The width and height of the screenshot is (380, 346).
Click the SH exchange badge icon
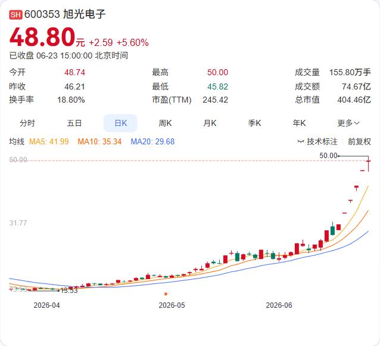(15, 14)
